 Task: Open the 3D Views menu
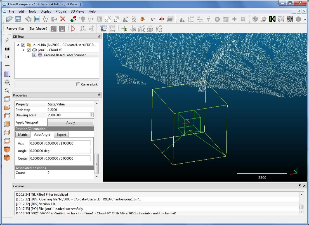[x=77, y=11]
